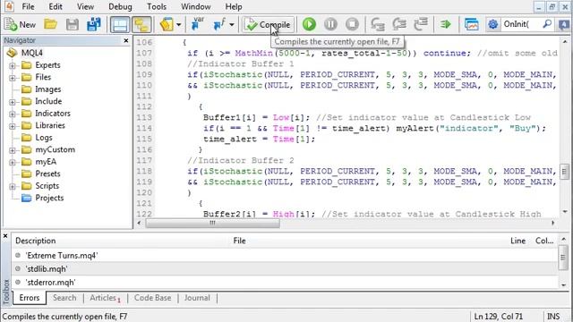Click the search field containing OnInit(
573x322 pixels.
coord(521,24)
